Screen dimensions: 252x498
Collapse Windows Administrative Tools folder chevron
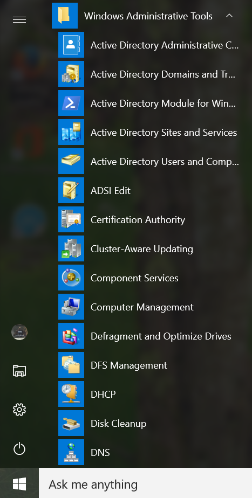coord(229,16)
